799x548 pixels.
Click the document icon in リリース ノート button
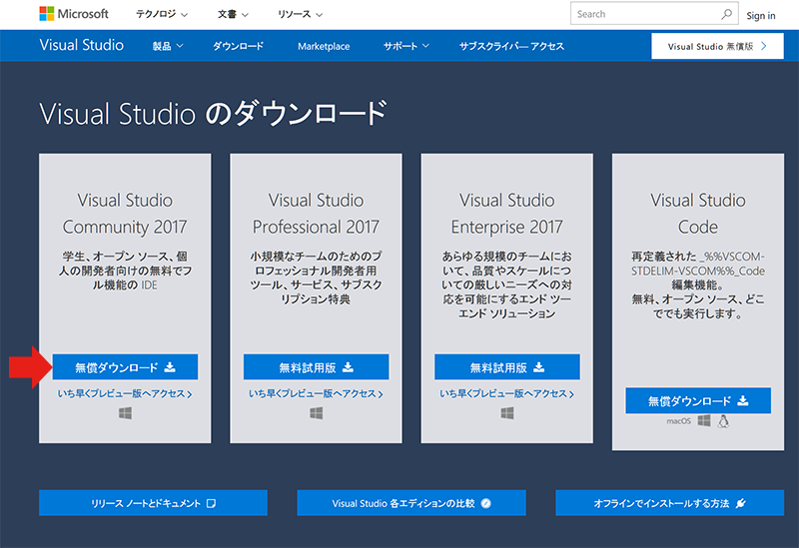coord(211,503)
